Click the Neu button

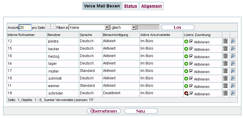coord(140,111)
